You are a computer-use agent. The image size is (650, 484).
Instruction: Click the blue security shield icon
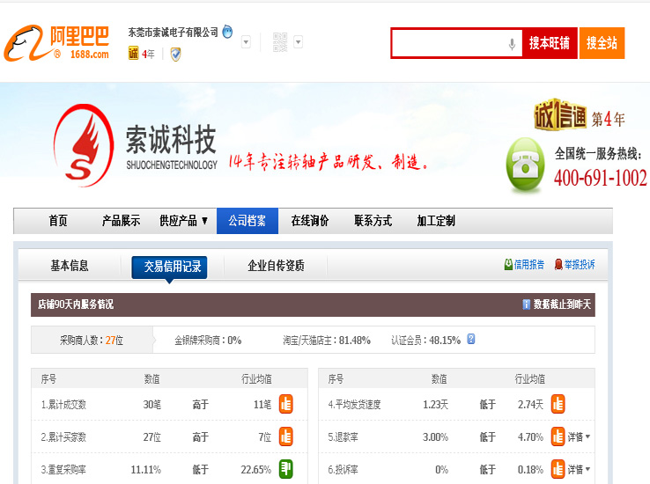pos(176,54)
